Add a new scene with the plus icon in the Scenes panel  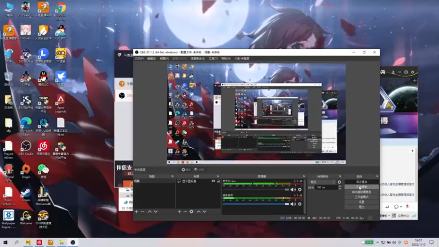point(137,212)
